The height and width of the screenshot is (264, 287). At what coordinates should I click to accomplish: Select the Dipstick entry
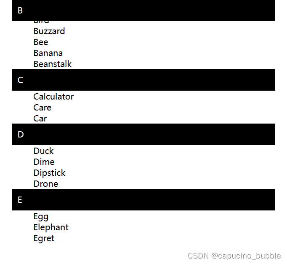tap(50, 173)
